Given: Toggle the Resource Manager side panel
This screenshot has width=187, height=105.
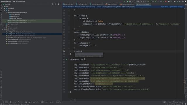Looking at the screenshot, I should (1, 19).
